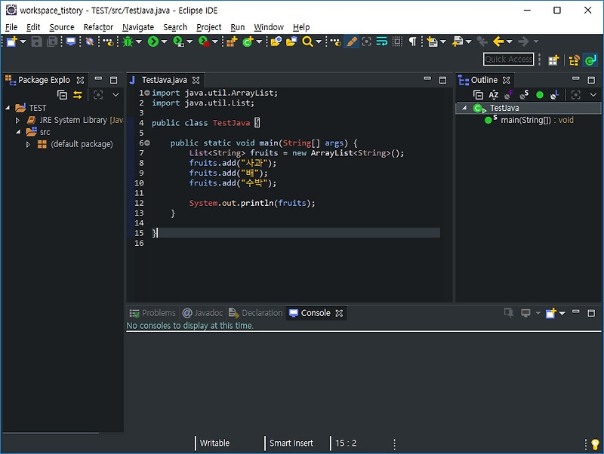The height and width of the screenshot is (454, 604).
Task: Collapse all items in Package Explorer
Action: [x=63, y=95]
